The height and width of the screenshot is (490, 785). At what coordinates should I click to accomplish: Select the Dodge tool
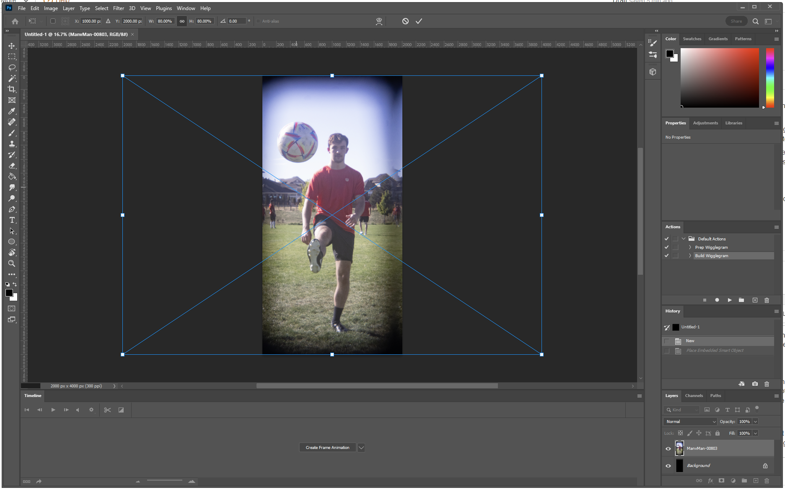[12, 198]
